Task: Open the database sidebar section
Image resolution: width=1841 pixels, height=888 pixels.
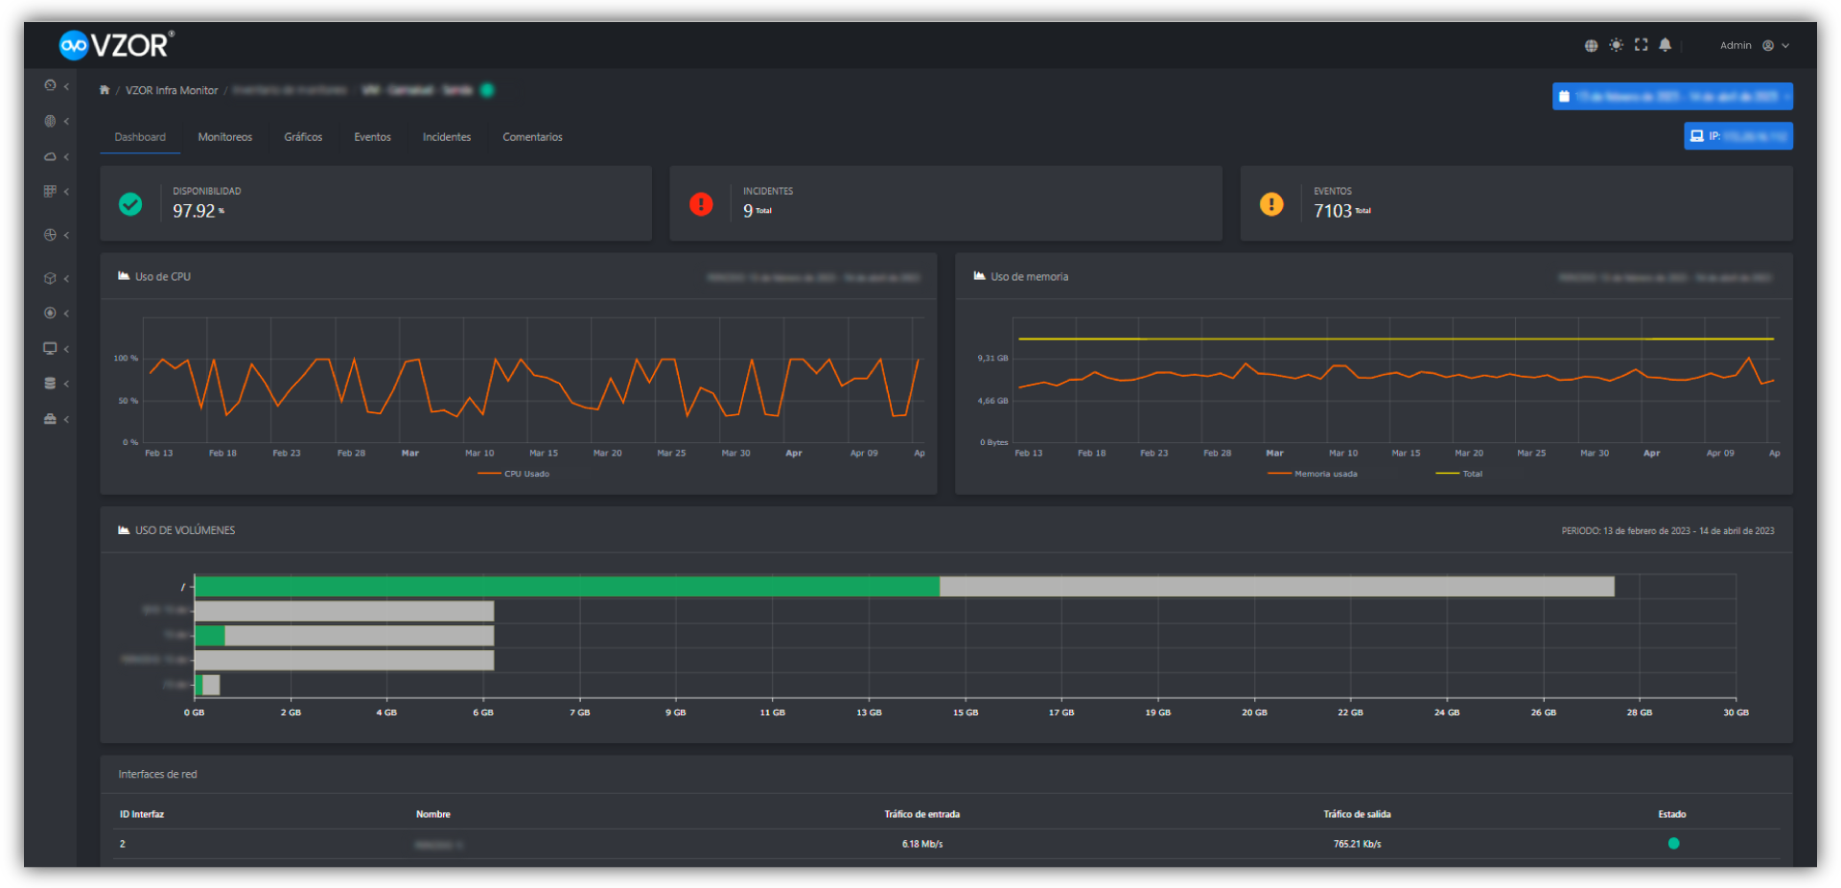Action: click(x=50, y=383)
